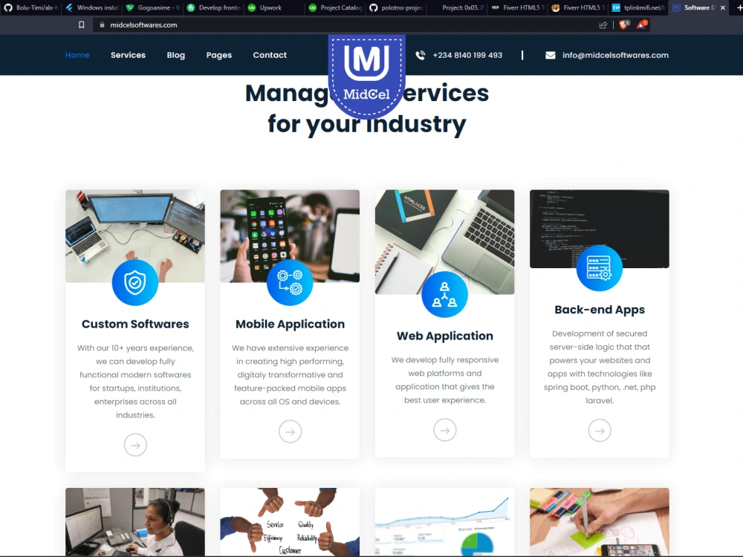Viewport: 743px width, 557px height.
Task: Open the Contact menu item
Action: (x=270, y=55)
